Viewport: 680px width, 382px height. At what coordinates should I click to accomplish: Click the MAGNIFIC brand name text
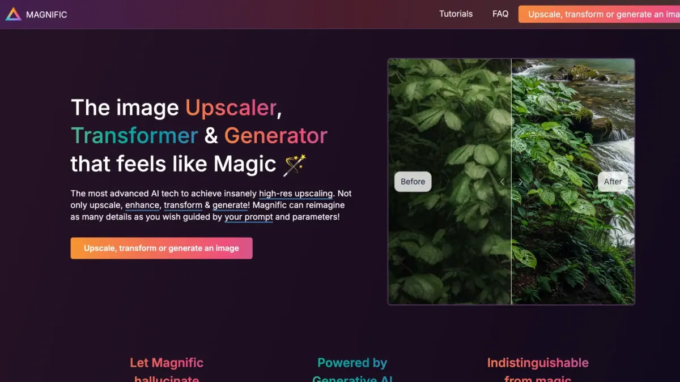coord(46,14)
